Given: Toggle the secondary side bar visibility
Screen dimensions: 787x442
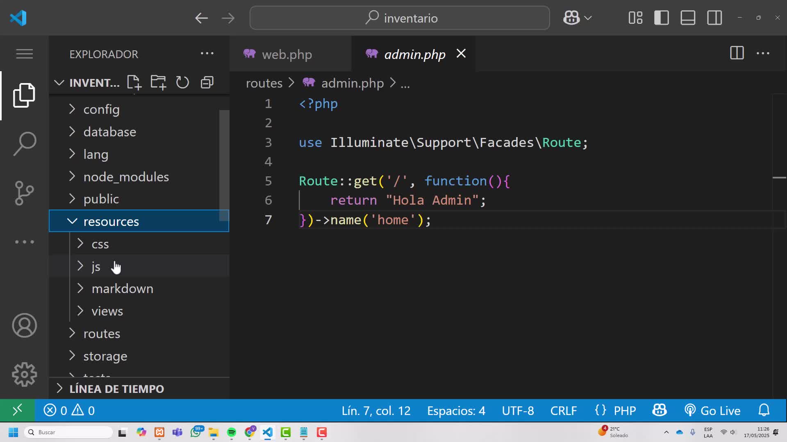Looking at the screenshot, I should [714, 18].
